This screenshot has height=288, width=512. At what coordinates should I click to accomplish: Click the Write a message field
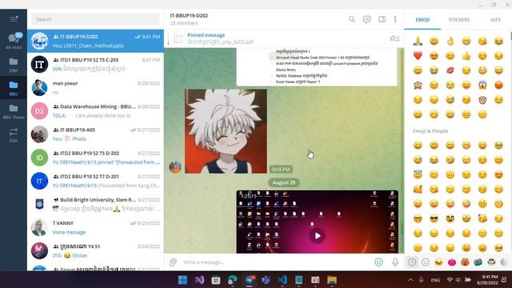(x=276, y=262)
